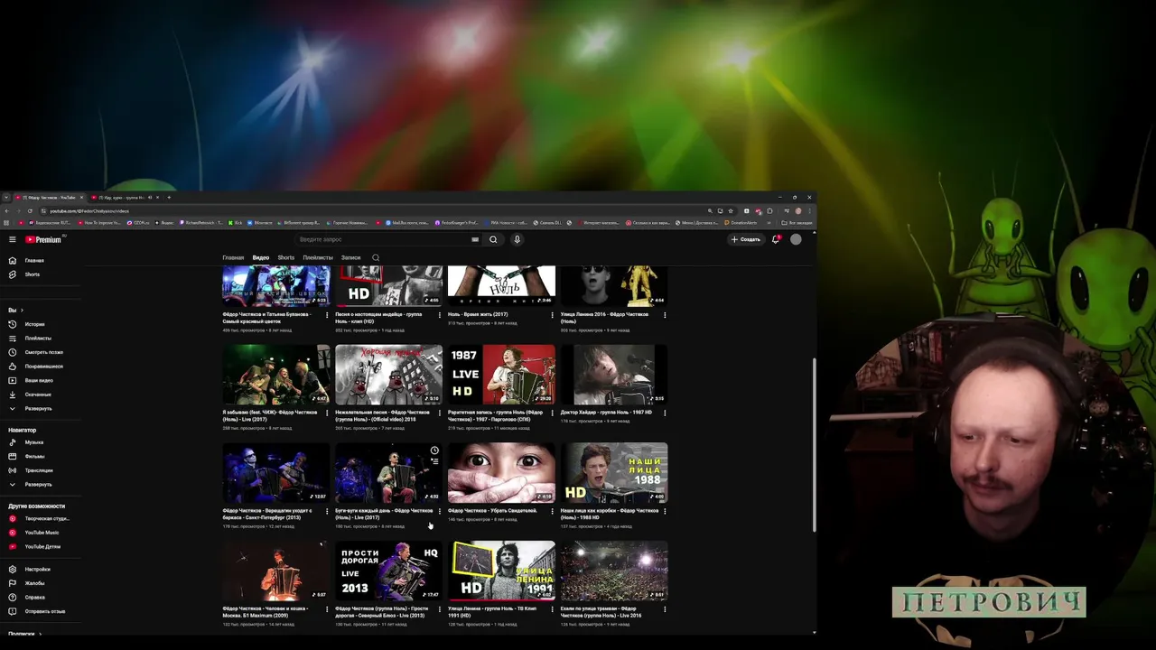Switch to channel Плейлисты tab
Screen dimensions: 1156x650
point(318,257)
